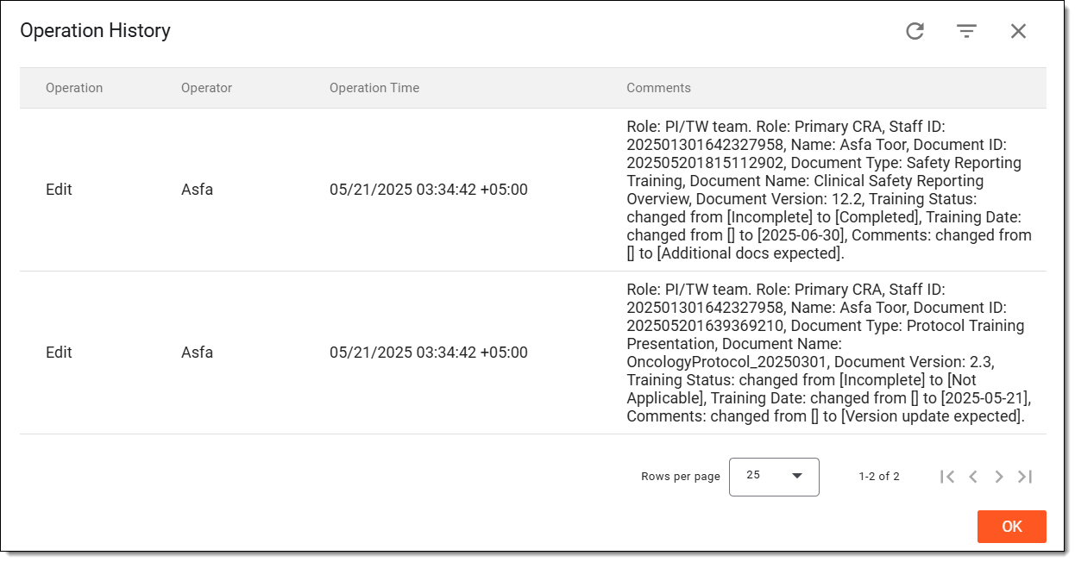The image size is (1075, 562).
Task: Go to the first page
Action: (947, 477)
